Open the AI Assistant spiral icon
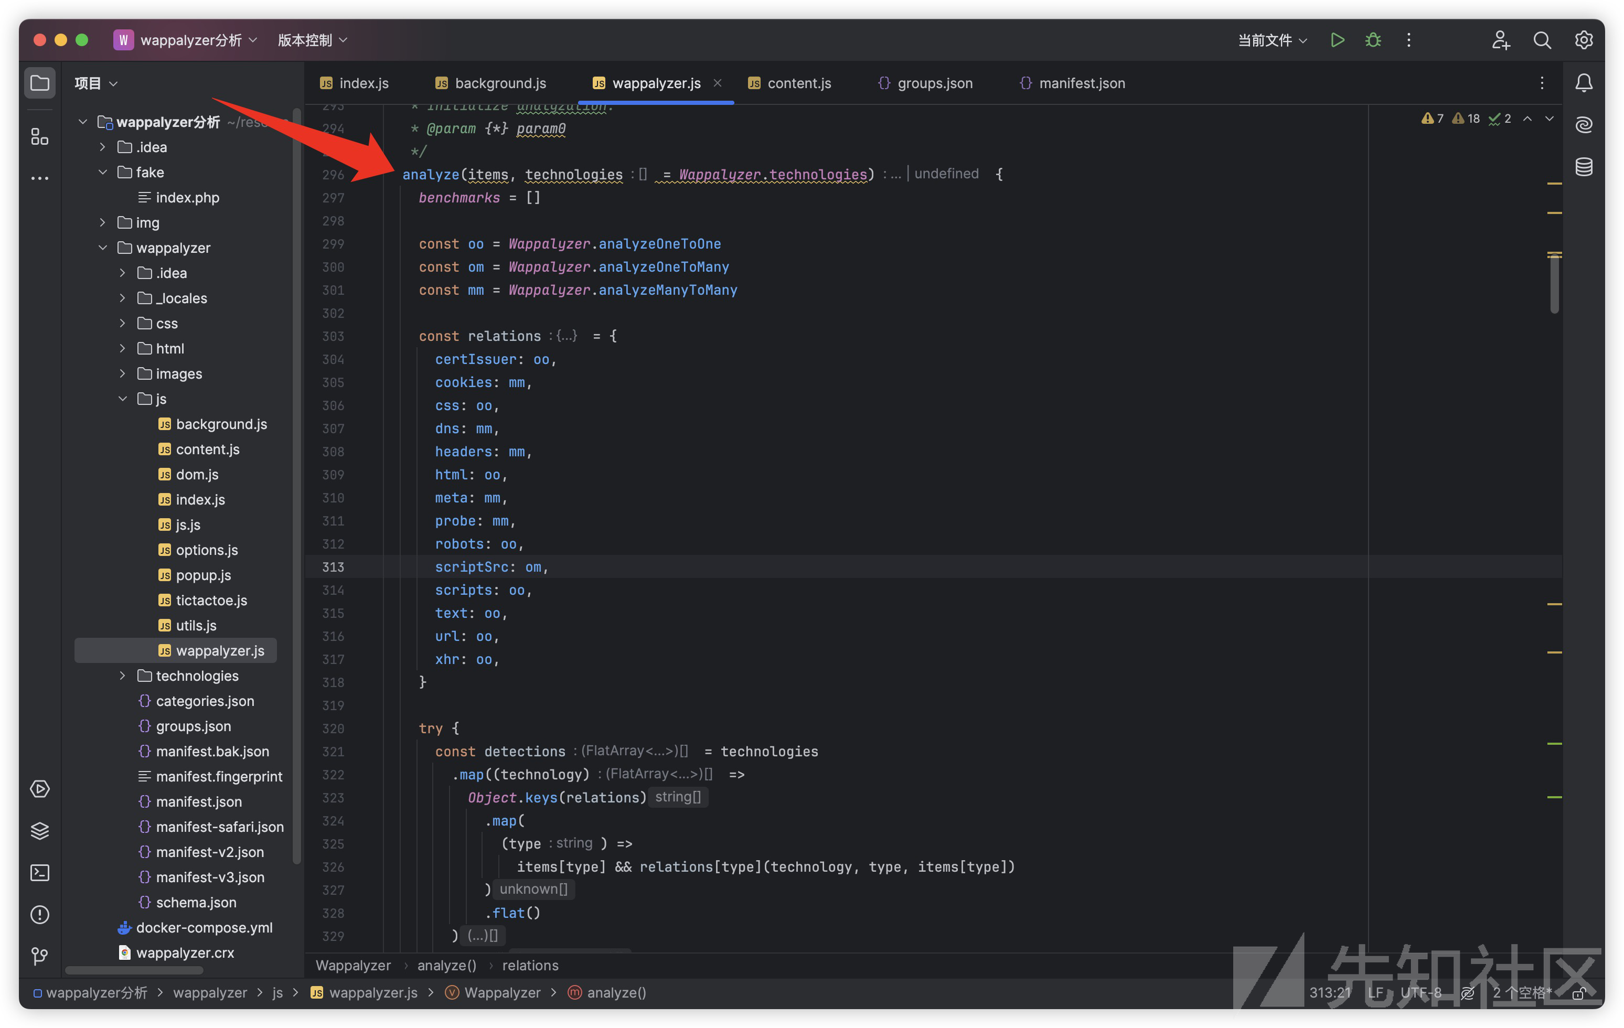The image size is (1624, 1028). [x=1584, y=125]
